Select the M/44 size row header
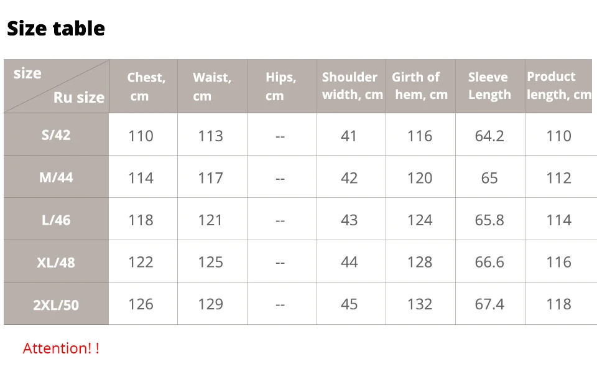 pos(56,177)
